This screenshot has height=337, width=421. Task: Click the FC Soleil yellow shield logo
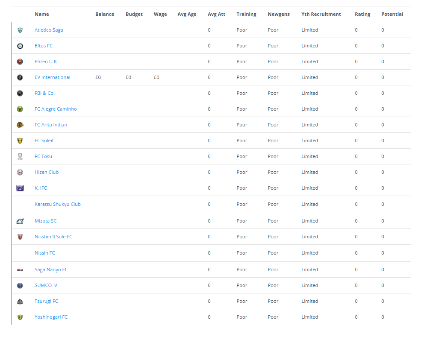tap(20, 141)
